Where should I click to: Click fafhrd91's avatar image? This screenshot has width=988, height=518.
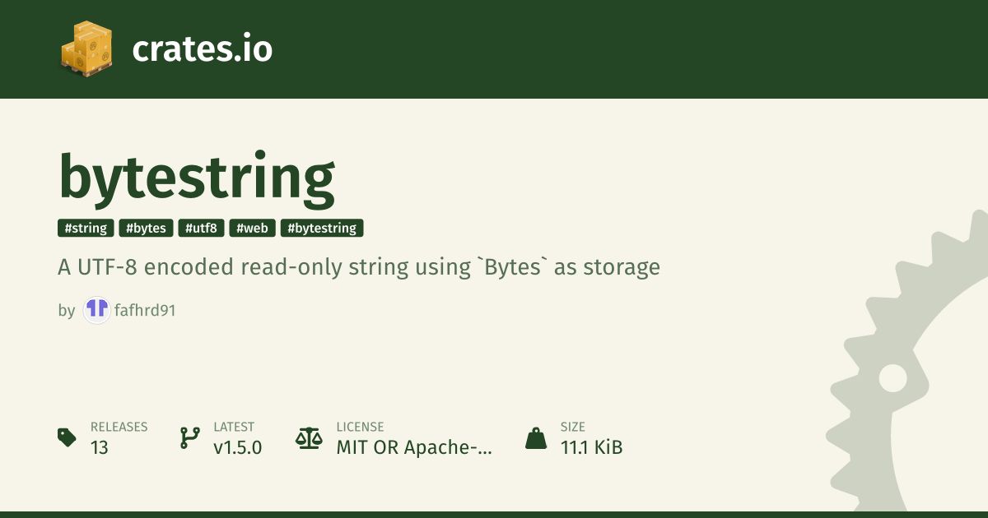pyautogui.click(x=97, y=310)
